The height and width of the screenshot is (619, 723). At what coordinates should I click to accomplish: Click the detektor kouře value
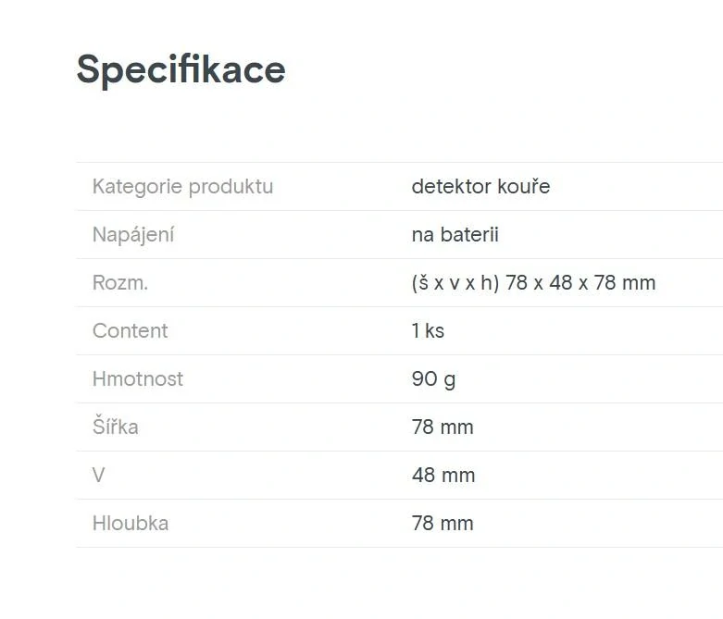(x=480, y=187)
